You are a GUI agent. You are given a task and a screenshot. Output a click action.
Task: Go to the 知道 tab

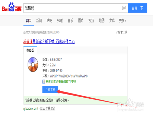pos(60,21)
